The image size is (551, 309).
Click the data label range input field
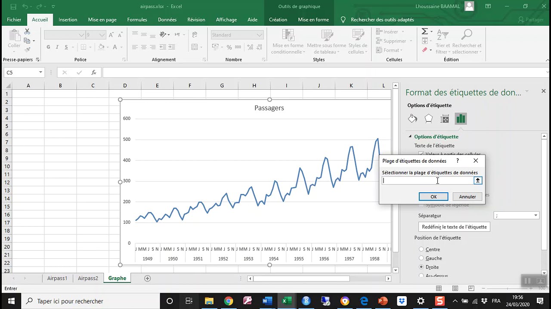coord(428,181)
